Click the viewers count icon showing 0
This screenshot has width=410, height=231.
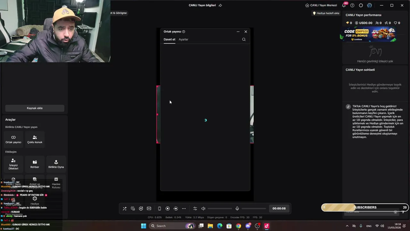click(x=378, y=23)
